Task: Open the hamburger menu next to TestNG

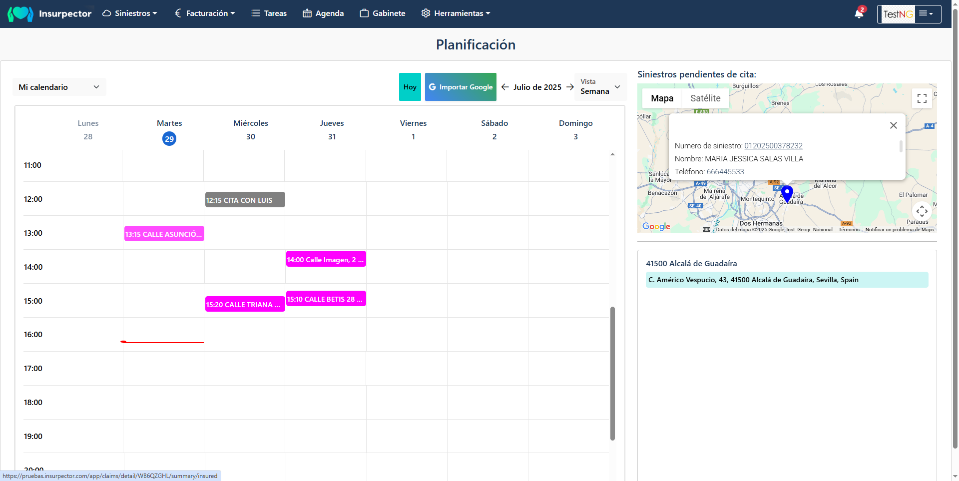Action: 927,13
